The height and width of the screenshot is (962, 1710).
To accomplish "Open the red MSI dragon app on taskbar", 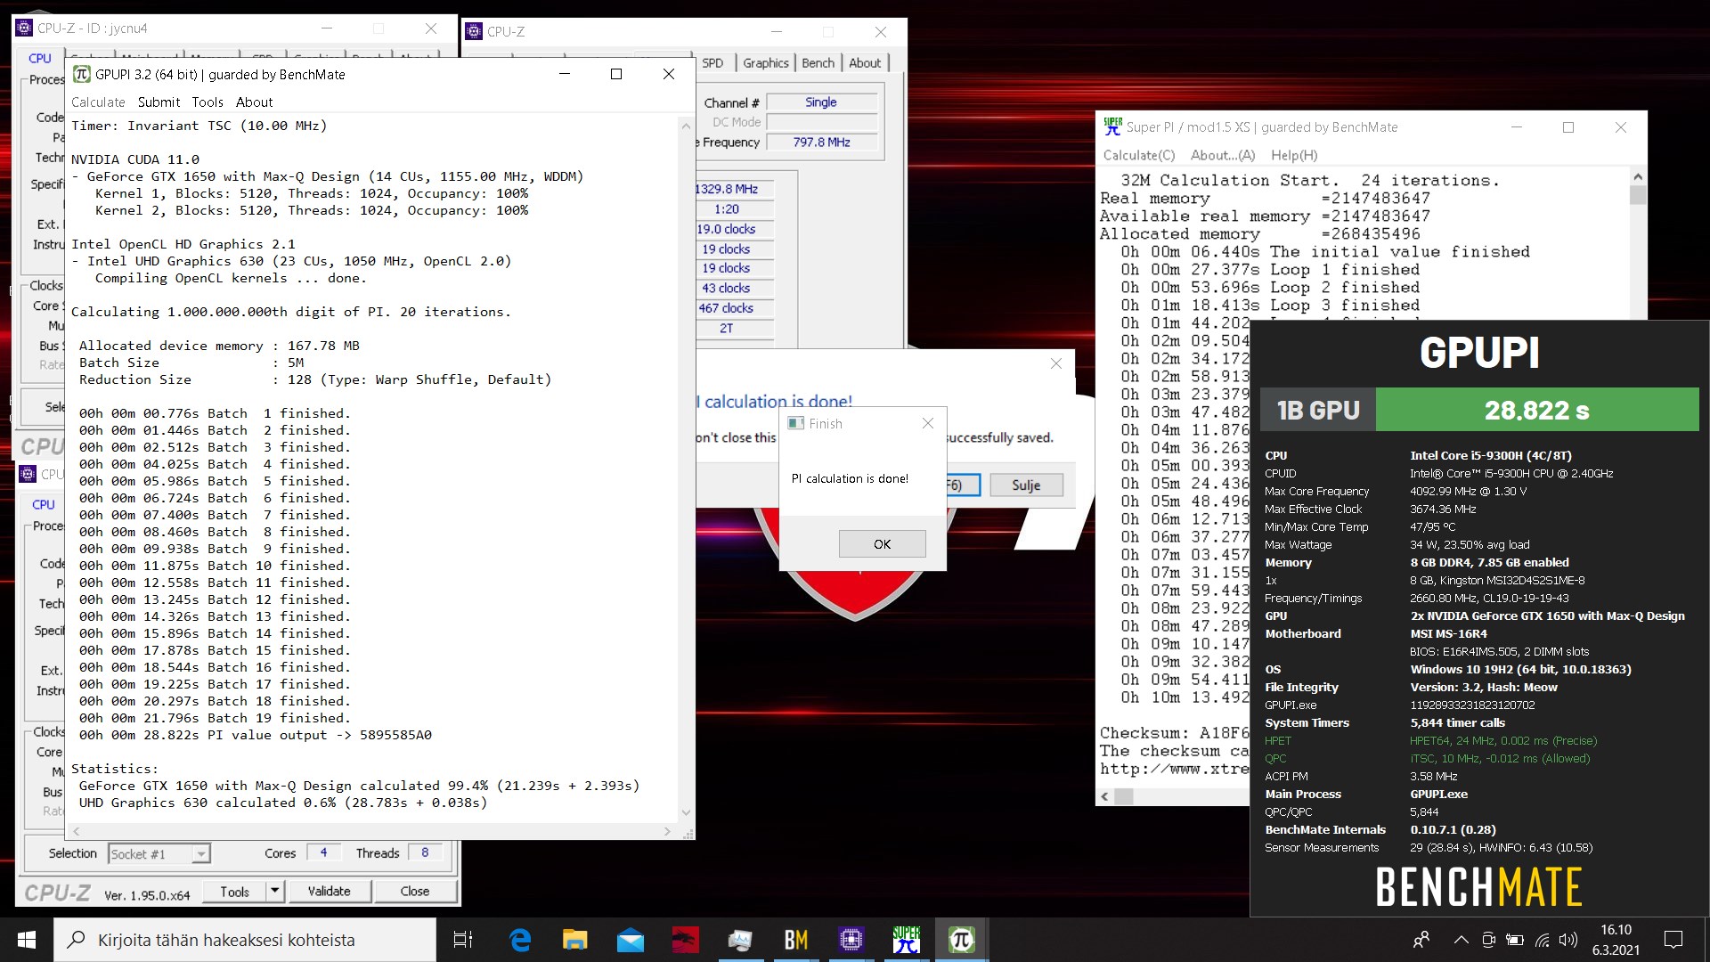I will tap(686, 940).
